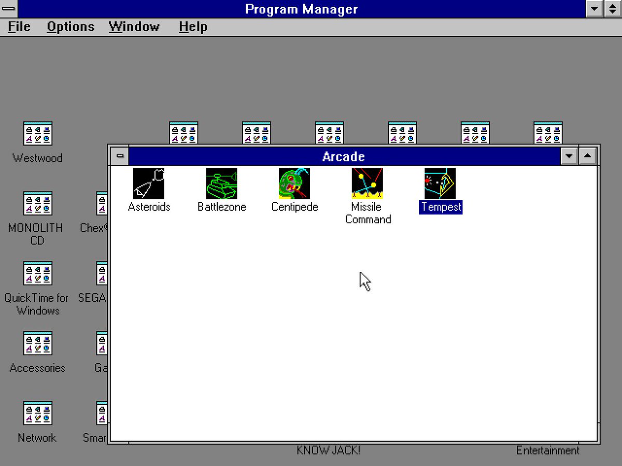
Task: Maximize the Arcade group window
Action: pyautogui.click(x=587, y=156)
